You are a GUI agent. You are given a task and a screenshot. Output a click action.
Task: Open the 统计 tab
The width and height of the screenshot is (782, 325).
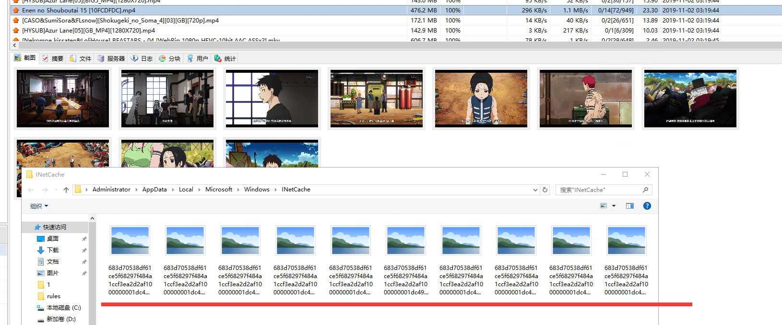coord(225,58)
